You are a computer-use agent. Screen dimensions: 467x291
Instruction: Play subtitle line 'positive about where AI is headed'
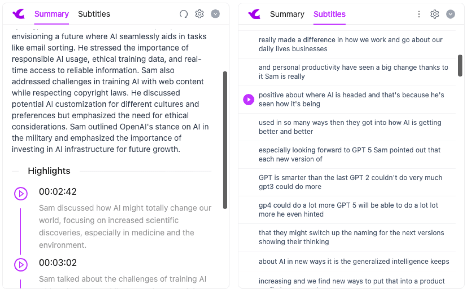click(249, 99)
